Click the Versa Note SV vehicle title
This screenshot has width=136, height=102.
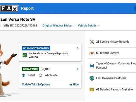click(x=18, y=20)
